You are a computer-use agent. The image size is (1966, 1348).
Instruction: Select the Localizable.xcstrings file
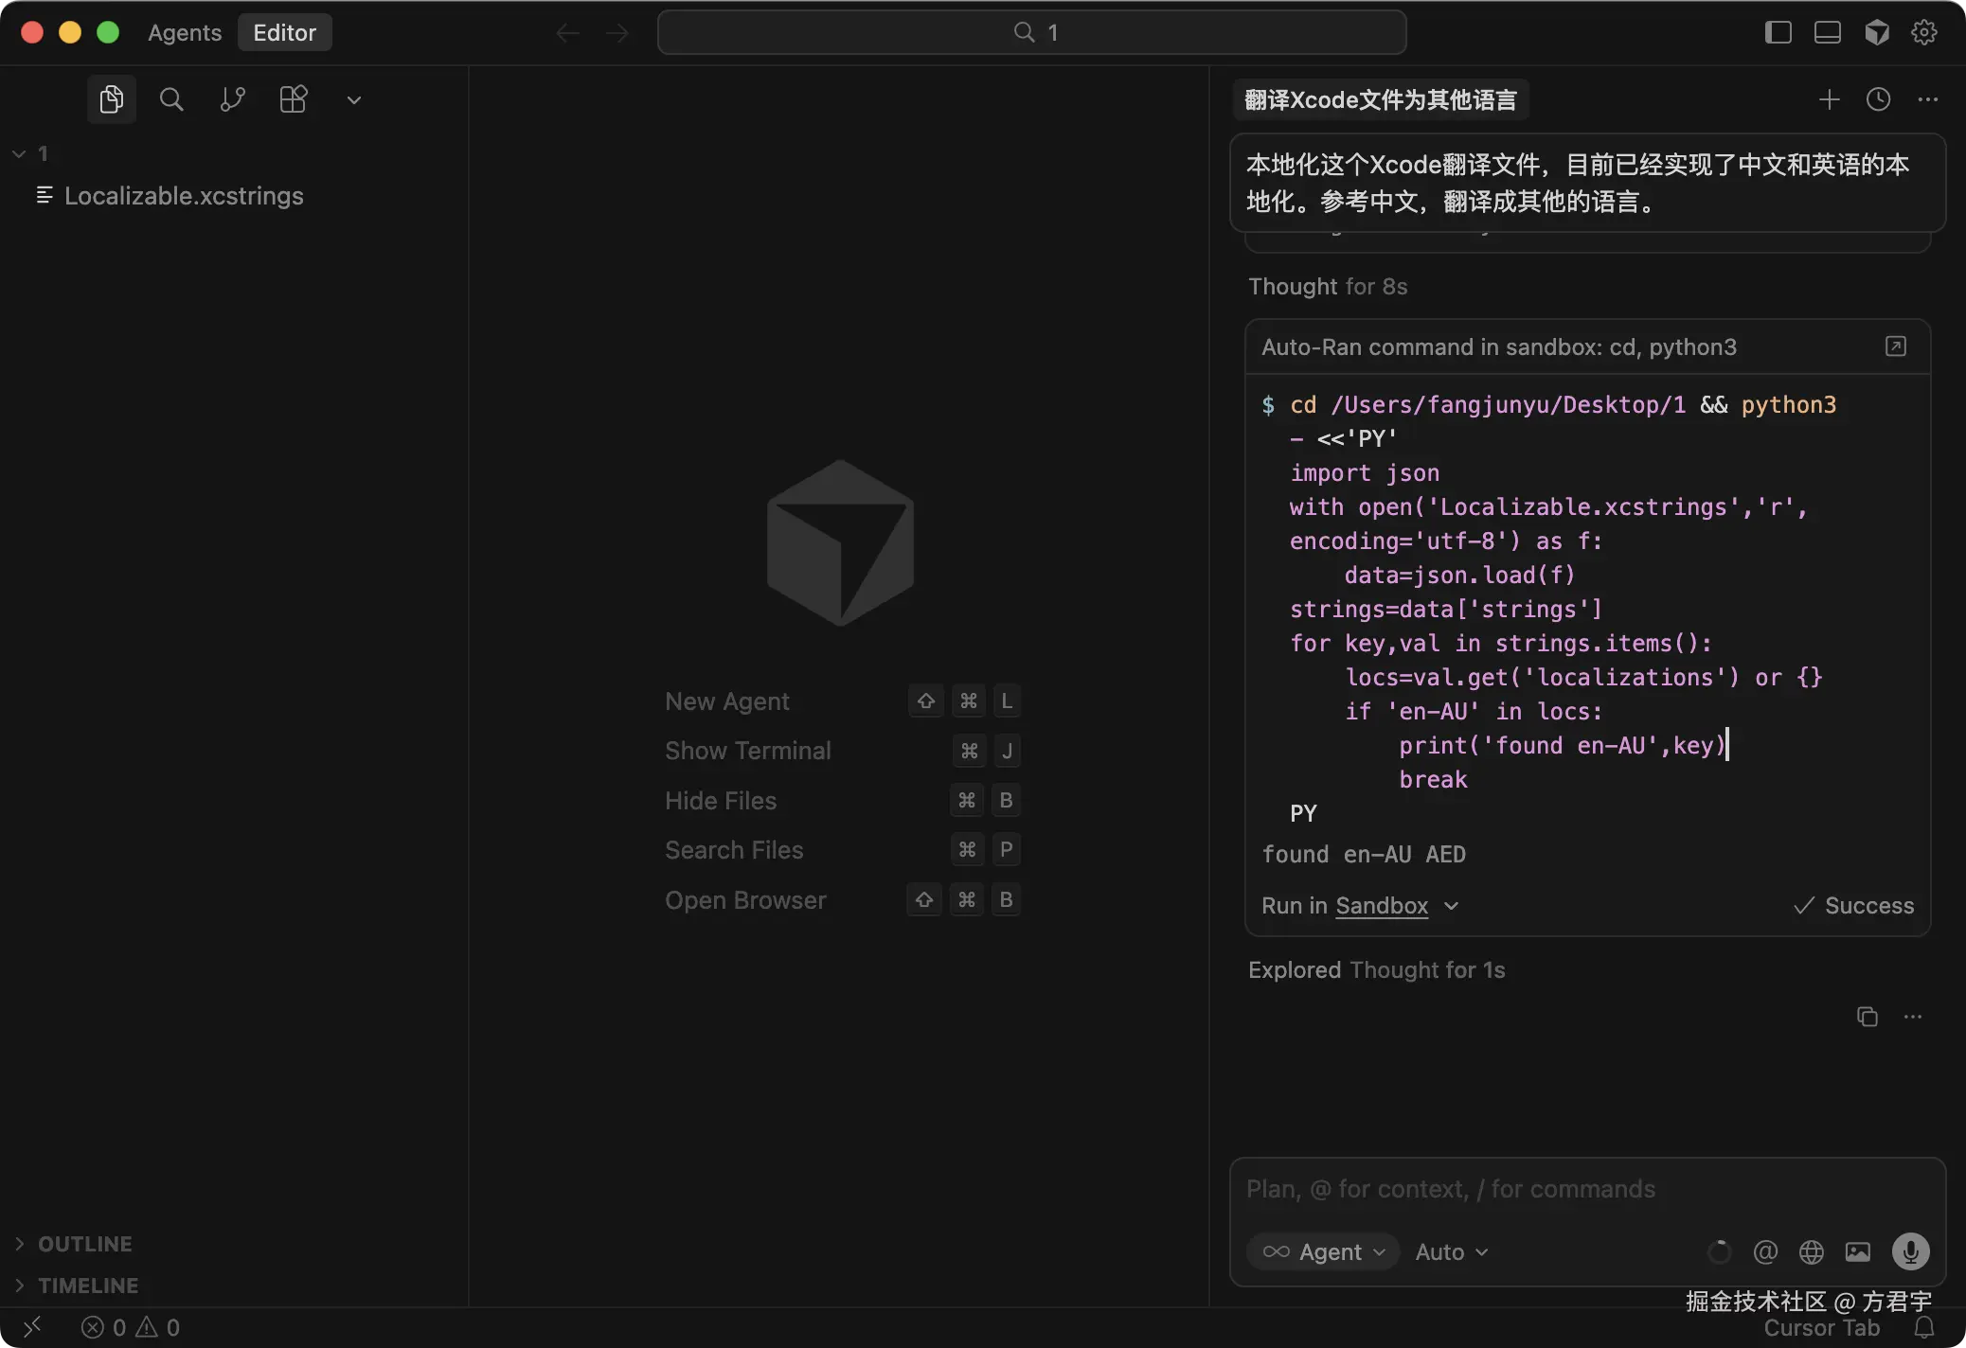[184, 196]
